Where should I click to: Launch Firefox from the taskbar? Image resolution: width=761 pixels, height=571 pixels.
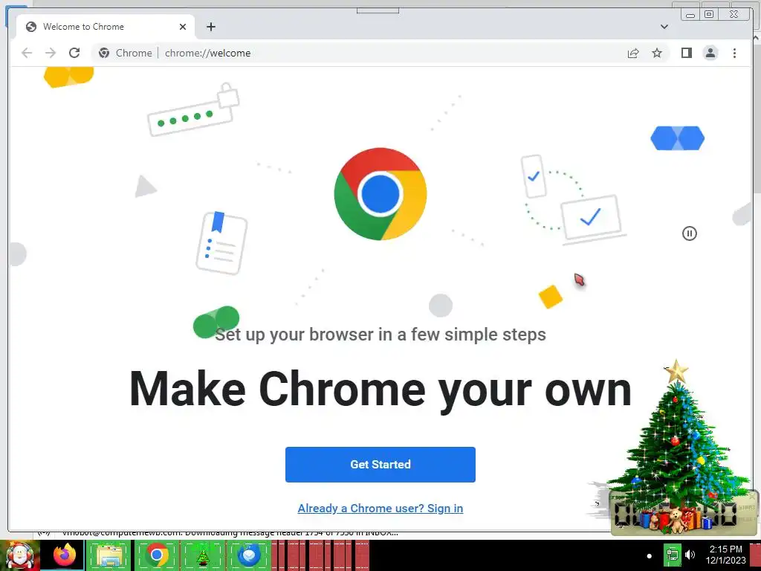tap(65, 555)
